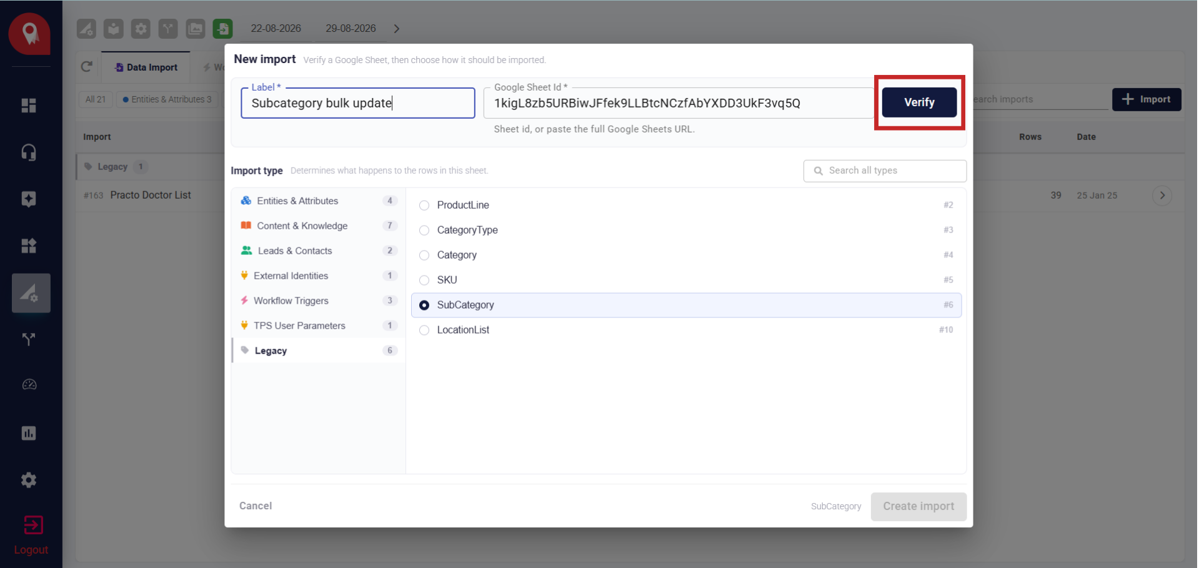Click the green import icon in top toolbar

[x=222, y=29]
